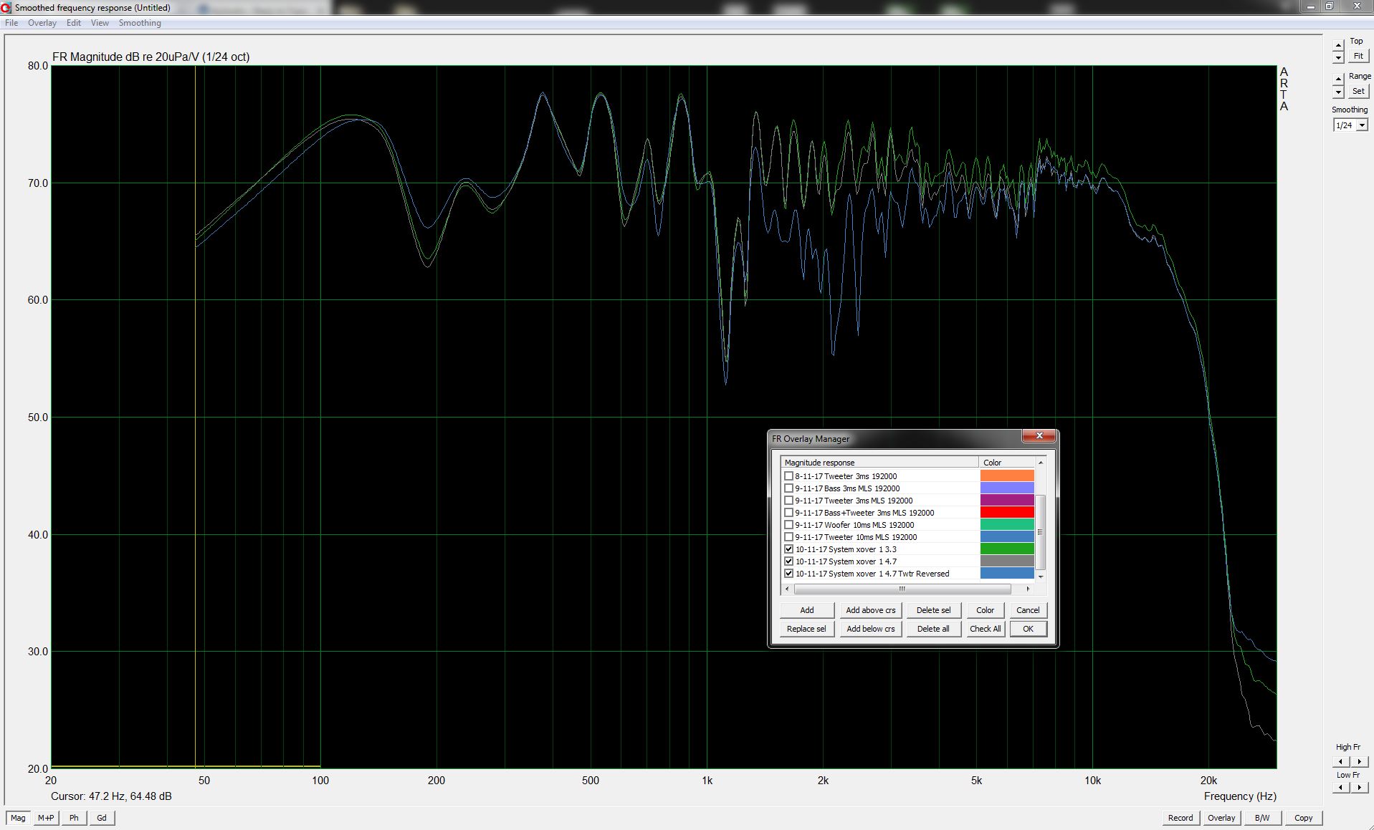
Task: Uncheck 10-11-17 System xover 1 3.3 overlay
Action: click(x=788, y=549)
